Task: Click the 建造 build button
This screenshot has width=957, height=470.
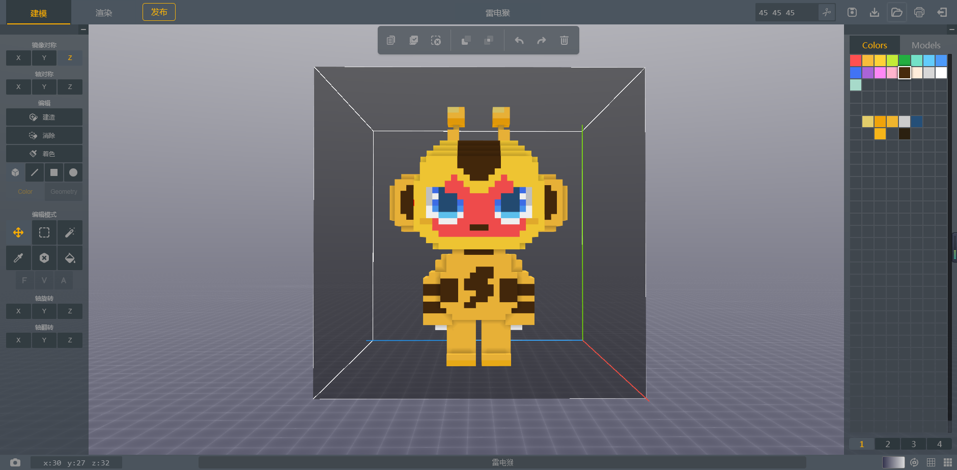Action: coord(44,117)
